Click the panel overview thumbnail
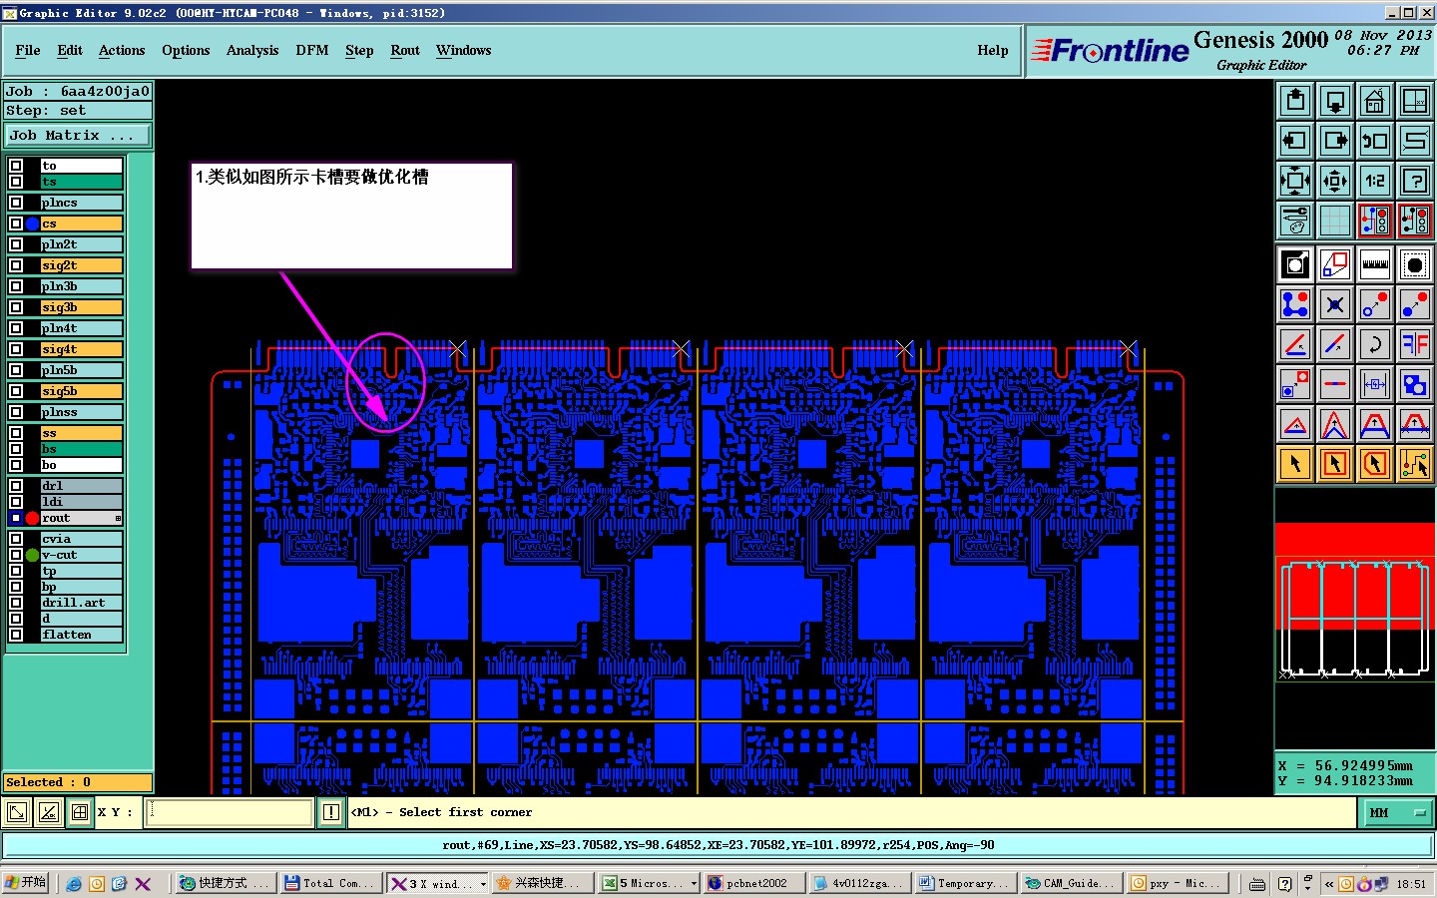Viewport: 1437px width, 898px height. [1355, 619]
